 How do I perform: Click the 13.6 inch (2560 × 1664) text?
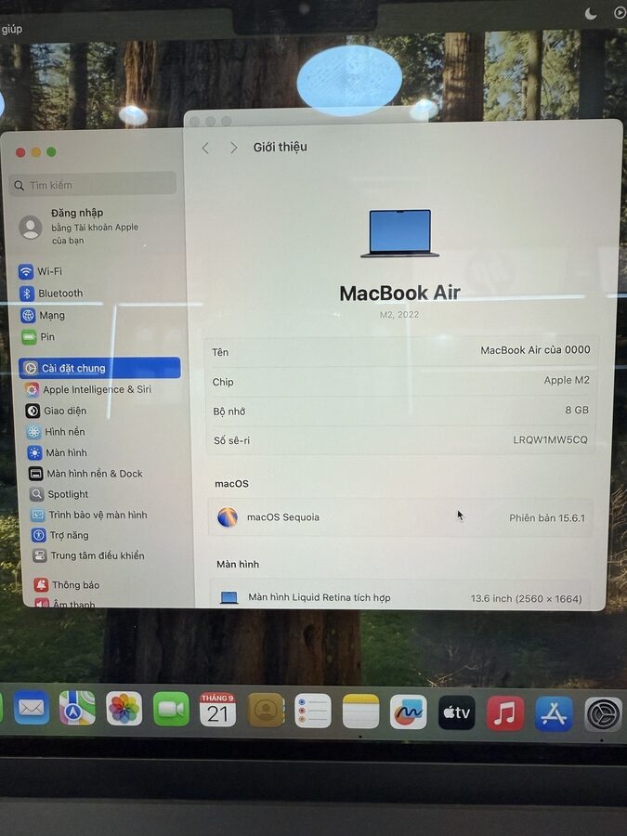[x=527, y=599]
